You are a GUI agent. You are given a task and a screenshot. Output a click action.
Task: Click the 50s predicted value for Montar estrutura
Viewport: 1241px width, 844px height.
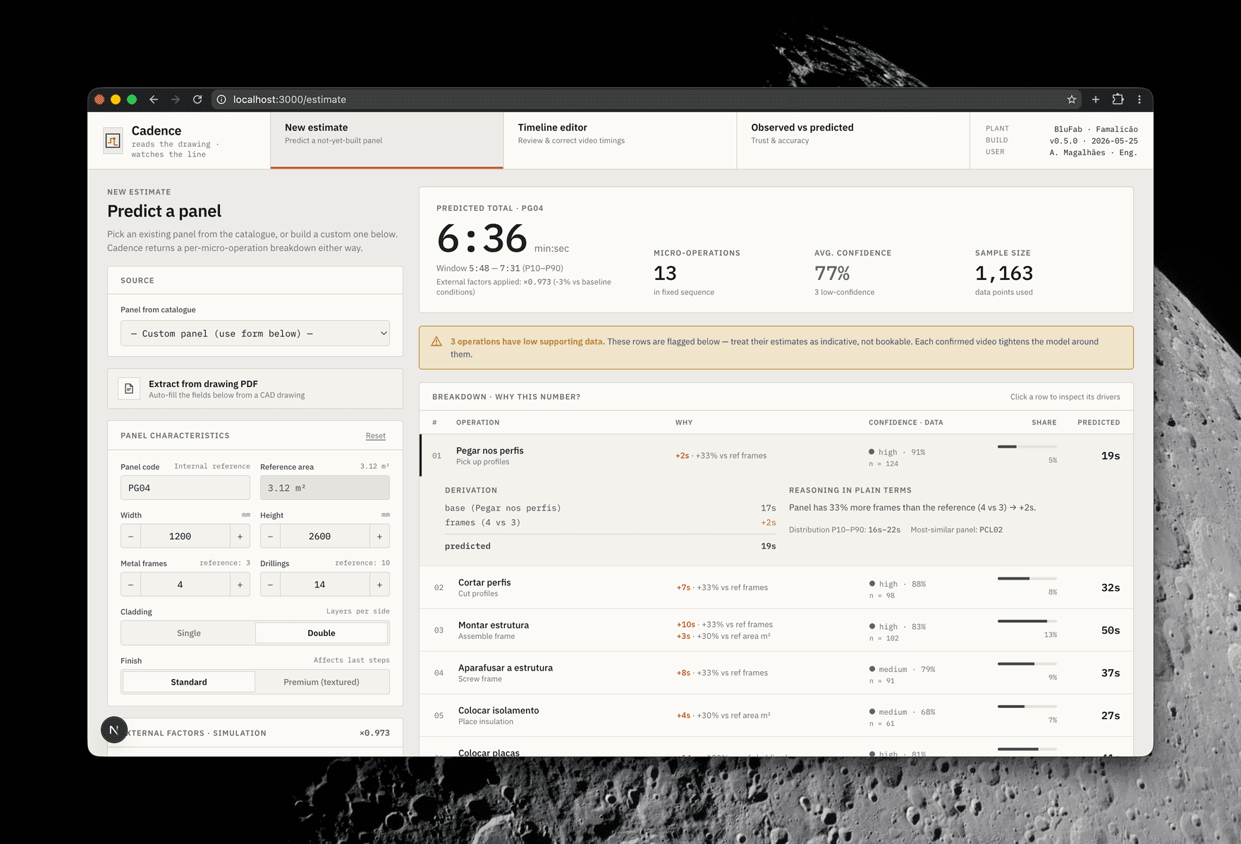point(1111,630)
